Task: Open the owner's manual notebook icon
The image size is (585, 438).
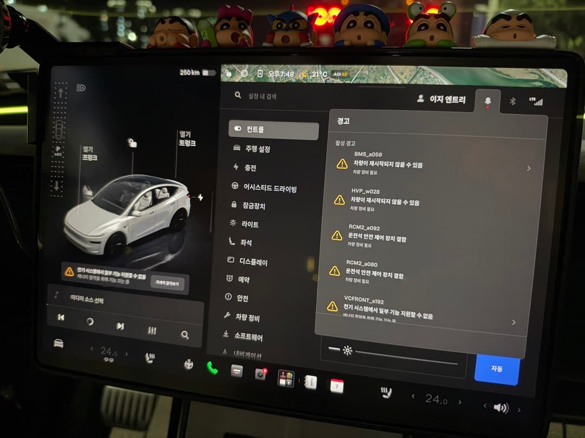Action: click(310, 382)
